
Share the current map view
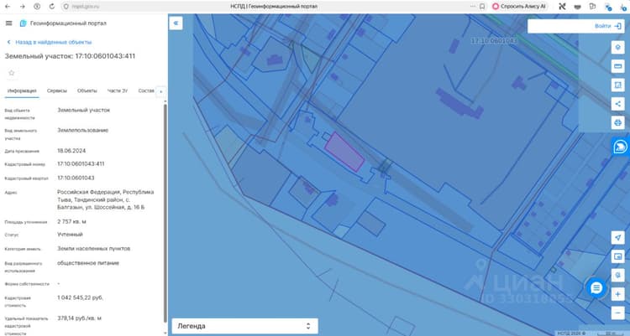point(617,104)
